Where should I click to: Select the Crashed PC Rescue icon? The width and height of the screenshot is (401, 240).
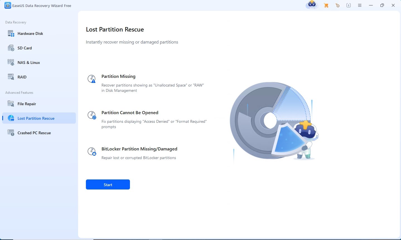pos(11,133)
